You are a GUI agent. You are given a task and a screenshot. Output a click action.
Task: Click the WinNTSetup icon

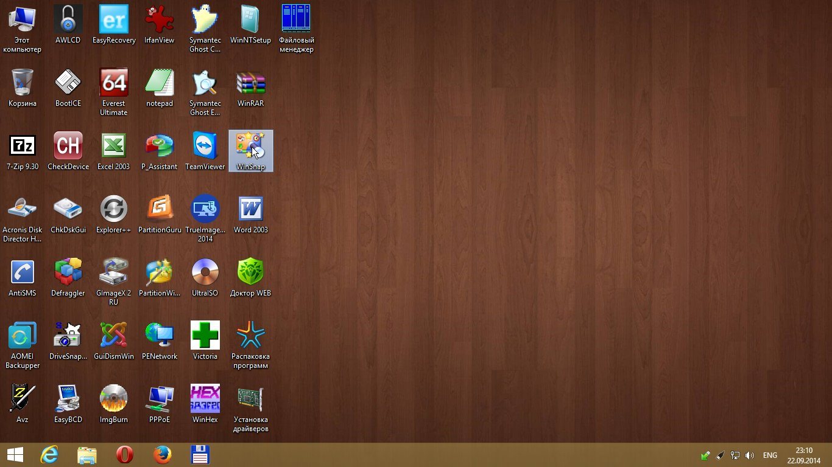[250, 24]
